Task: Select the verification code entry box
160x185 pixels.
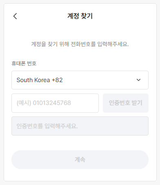Action: pos(80,126)
